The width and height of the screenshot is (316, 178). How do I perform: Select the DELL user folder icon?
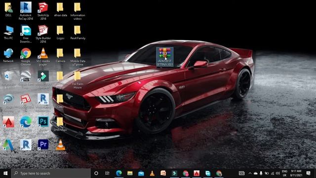[8, 9]
